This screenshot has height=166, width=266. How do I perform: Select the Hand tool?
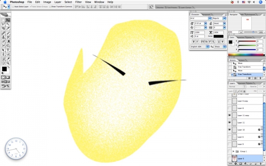[x=3, y=63]
